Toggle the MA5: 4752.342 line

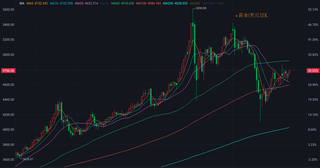tap(37, 3)
